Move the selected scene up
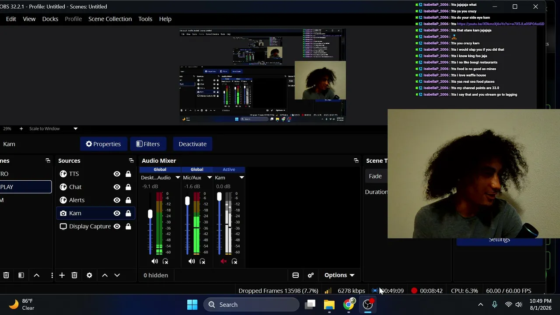Viewport: 560px width, 315px height. tap(37, 275)
